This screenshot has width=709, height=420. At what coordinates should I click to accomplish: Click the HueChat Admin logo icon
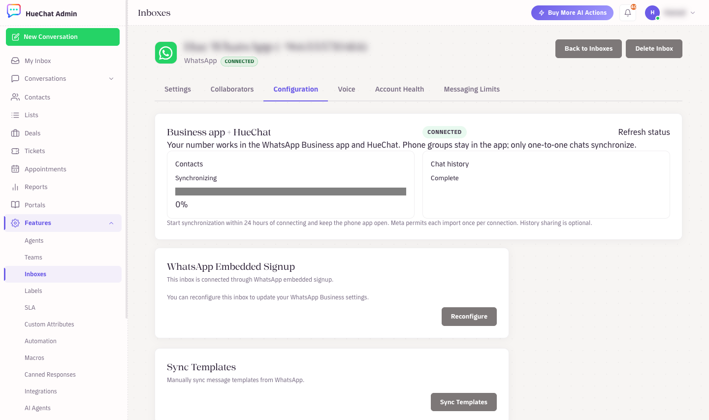click(x=14, y=11)
